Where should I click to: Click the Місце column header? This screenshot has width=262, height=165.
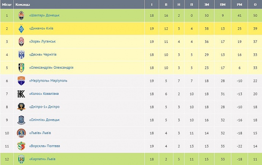pos(7,5)
